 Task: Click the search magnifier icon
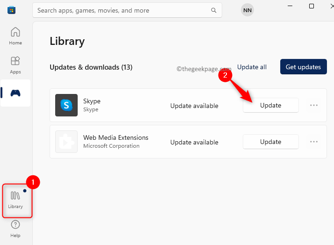click(x=214, y=10)
